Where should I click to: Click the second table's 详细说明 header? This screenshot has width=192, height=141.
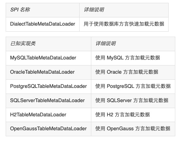coord(105,44)
